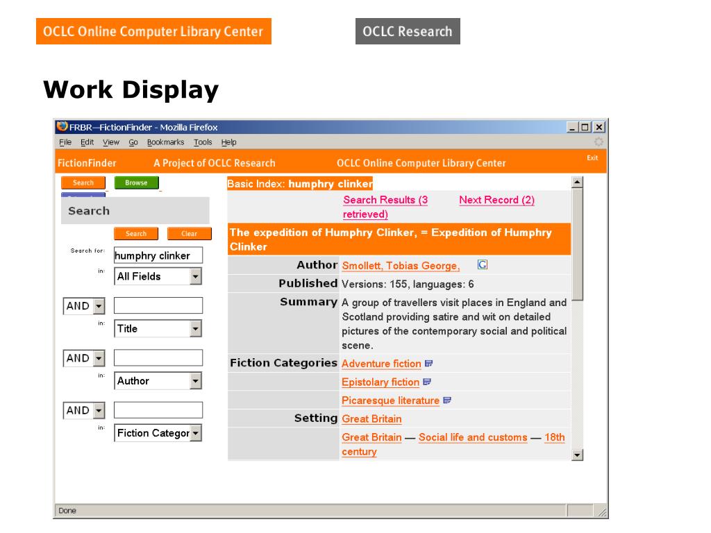Close the Firefox window
Screen dimensions: 711x533
point(599,128)
